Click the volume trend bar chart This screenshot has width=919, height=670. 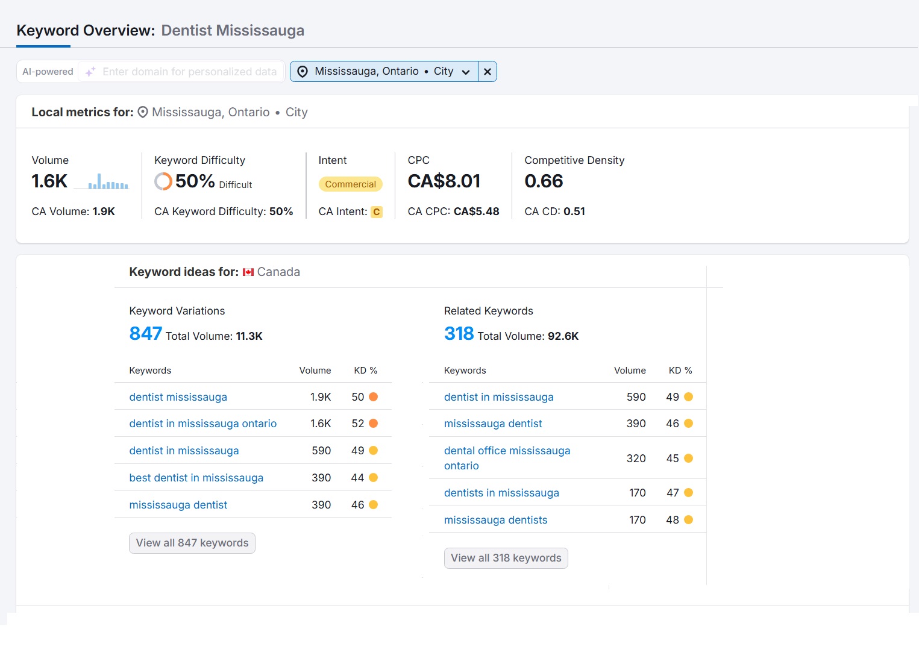pos(108,182)
